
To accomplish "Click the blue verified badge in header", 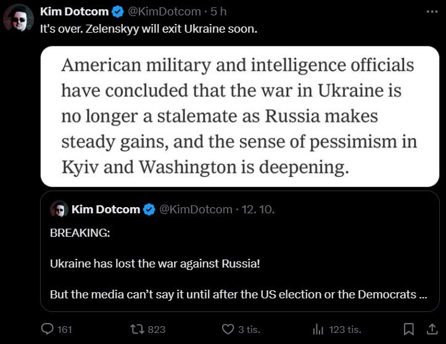I will 118,12.
